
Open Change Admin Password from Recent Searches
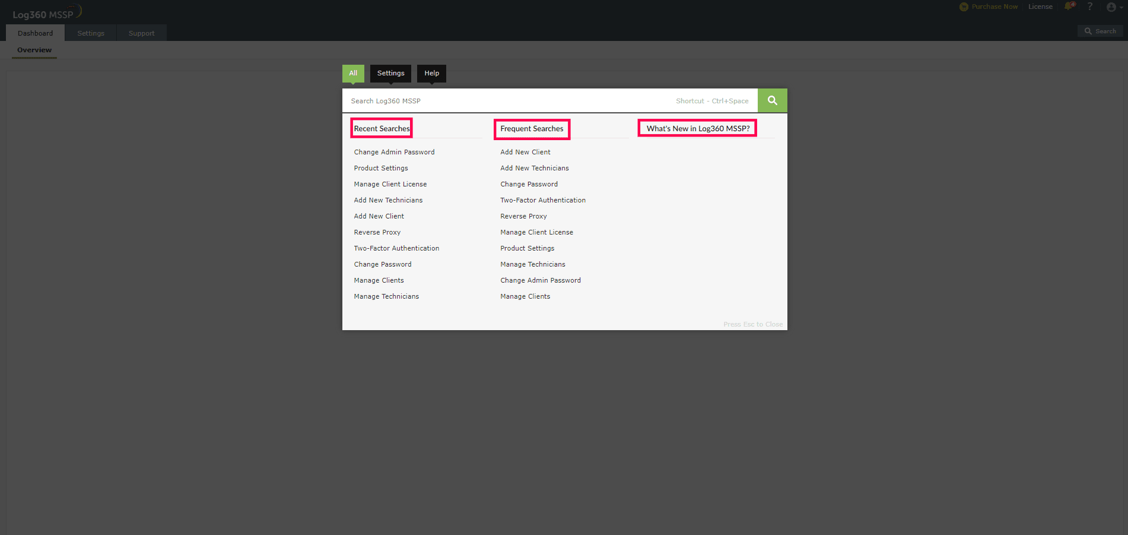coord(394,152)
